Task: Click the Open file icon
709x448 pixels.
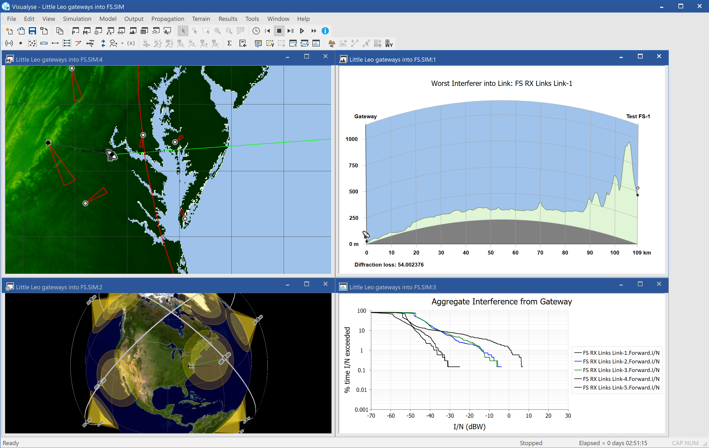Action: click(x=21, y=31)
